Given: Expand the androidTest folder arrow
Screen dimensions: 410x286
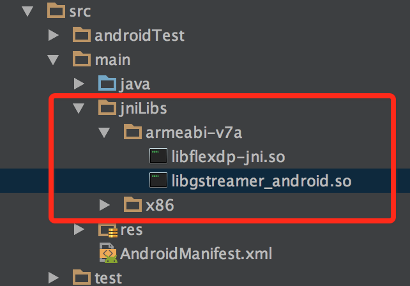Looking at the screenshot, I should tap(54, 35).
